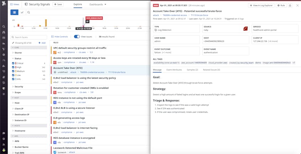Click the Ruby source icon
The width and height of the screenshot is (301, 154).
point(245,29)
